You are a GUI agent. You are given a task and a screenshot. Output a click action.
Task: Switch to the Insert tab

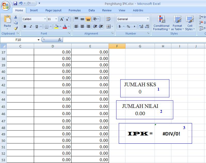click(34, 10)
